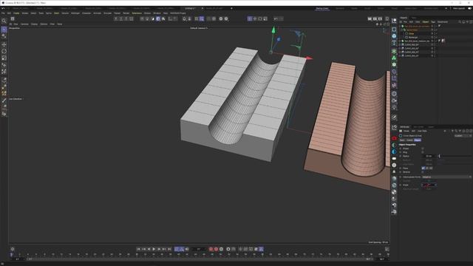This screenshot has height=266, width=473.
Task: Click the Tags menu in Object Manager
Action: click(x=433, y=21)
